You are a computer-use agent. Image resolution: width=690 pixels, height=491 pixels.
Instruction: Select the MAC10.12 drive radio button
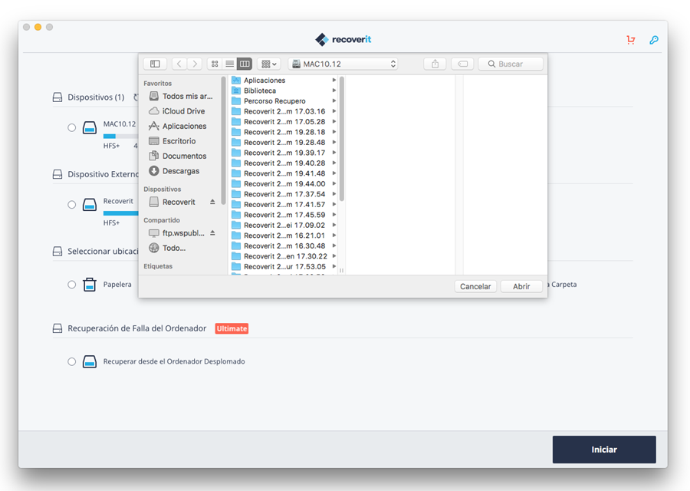tap(72, 127)
